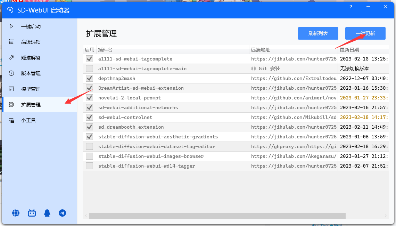Click the wrench icon for 疑难解答
This screenshot has height=226, width=396.
tap(11, 58)
